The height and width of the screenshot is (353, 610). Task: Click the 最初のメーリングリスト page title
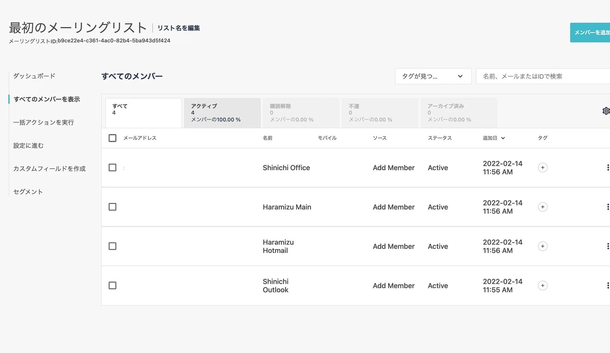click(78, 28)
